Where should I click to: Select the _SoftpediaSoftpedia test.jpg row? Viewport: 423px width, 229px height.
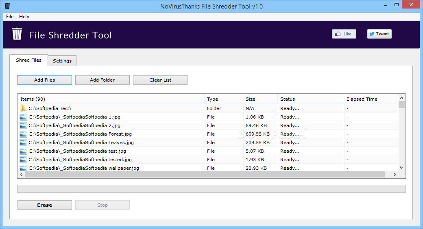(x=208, y=151)
